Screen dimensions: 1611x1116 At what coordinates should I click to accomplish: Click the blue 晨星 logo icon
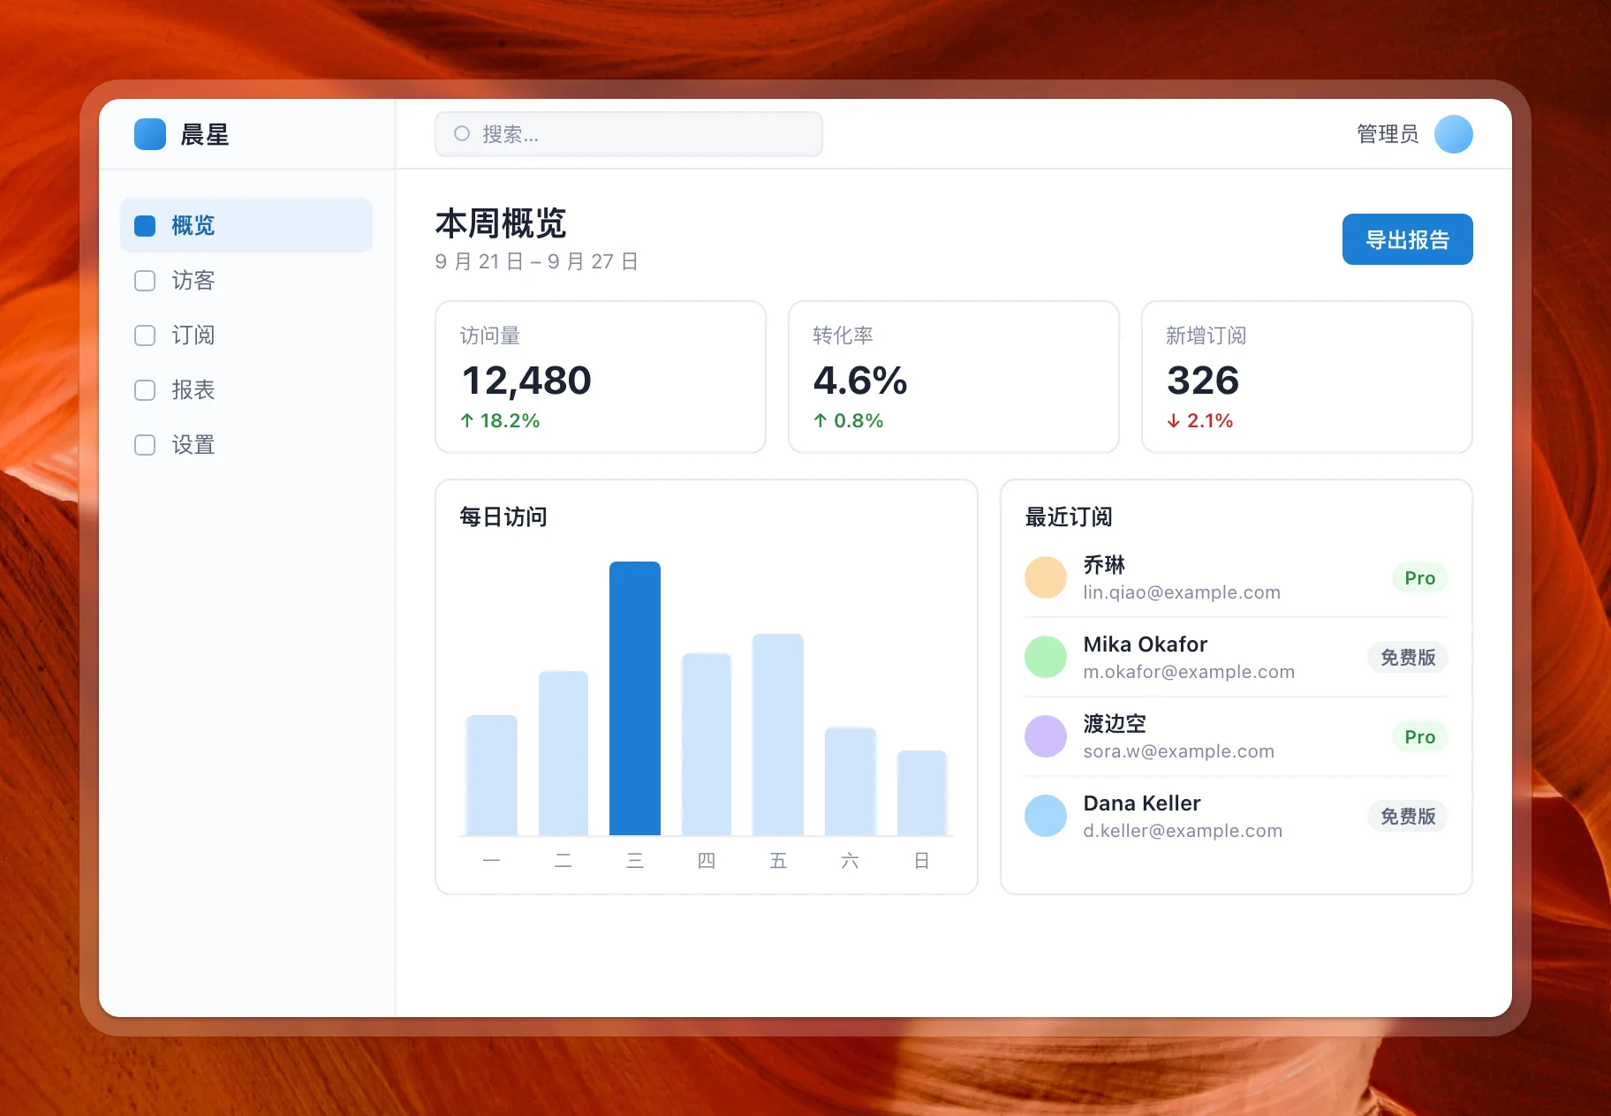[x=150, y=134]
